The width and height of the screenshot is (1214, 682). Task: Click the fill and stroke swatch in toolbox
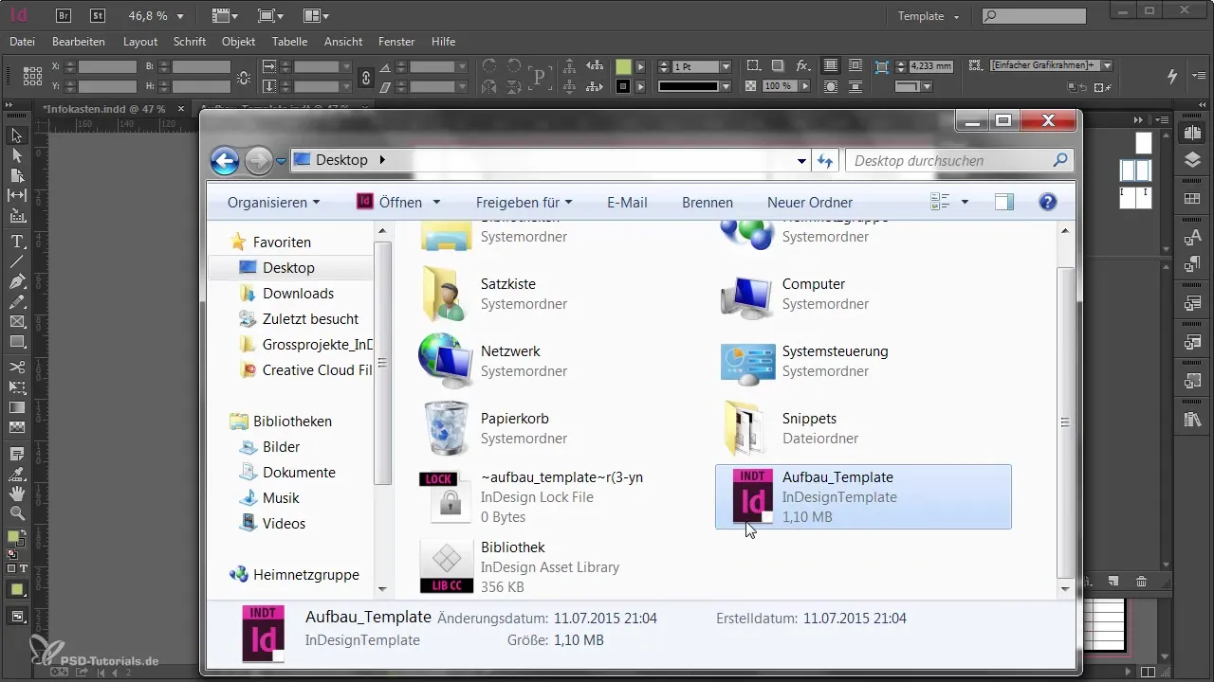tap(16, 539)
